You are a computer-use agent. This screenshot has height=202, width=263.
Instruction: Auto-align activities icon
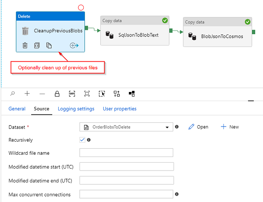coord(117,94)
